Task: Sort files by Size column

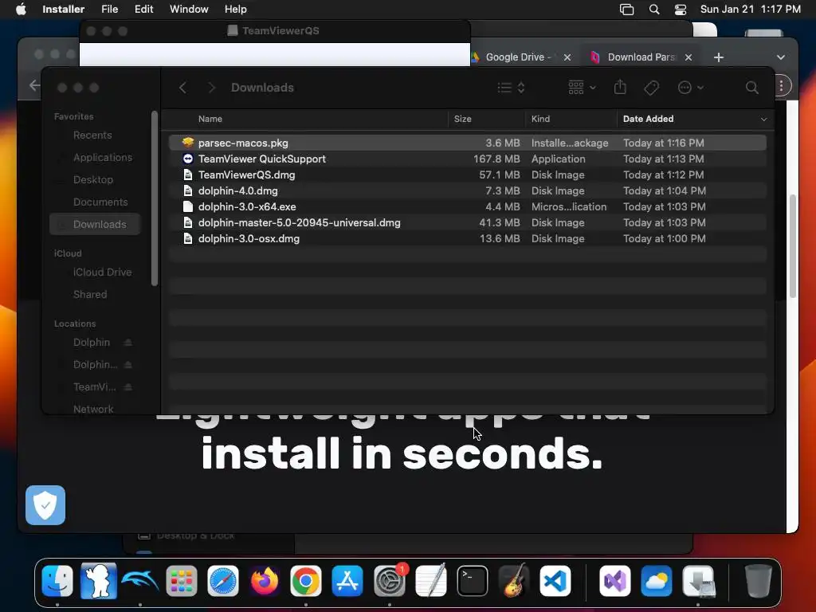Action: coord(463,120)
